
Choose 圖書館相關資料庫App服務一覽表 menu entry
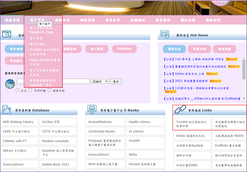click(42, 83)
